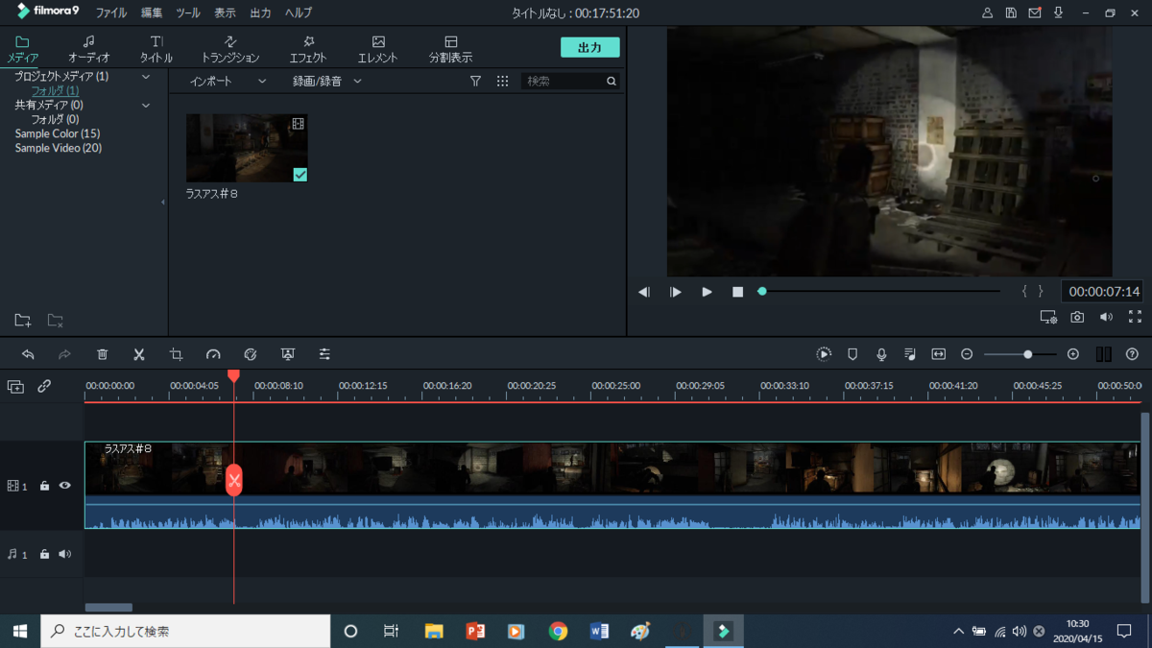Open preview volume speaker icon
Screen dimensions: 1152x648
[x=1106, y=317]
